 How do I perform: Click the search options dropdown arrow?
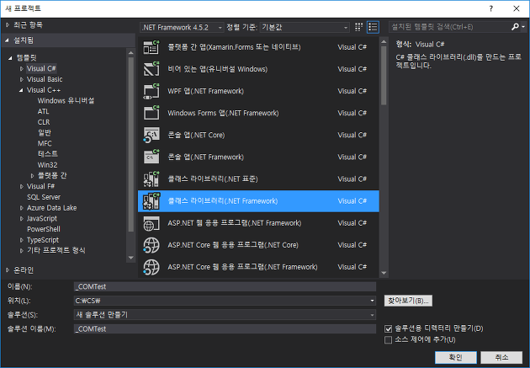pyautogui.click(x=523, y=27)
